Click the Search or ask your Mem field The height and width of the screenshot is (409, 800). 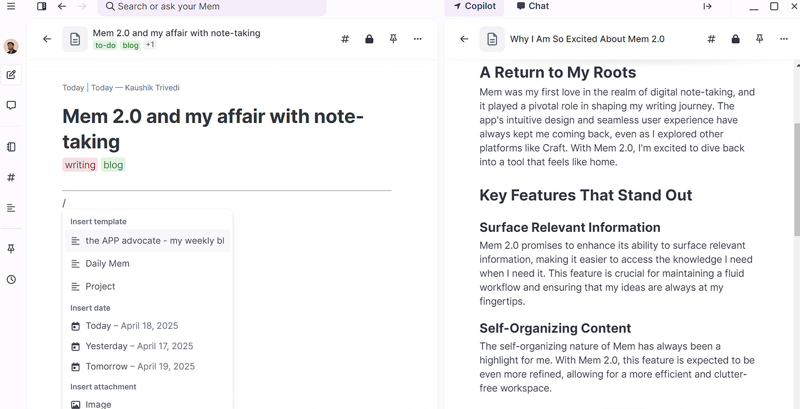(x=212, y=7)
